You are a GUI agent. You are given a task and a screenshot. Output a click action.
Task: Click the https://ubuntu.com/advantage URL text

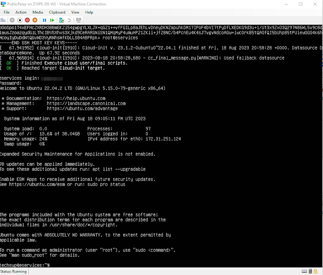pos(82,109)
